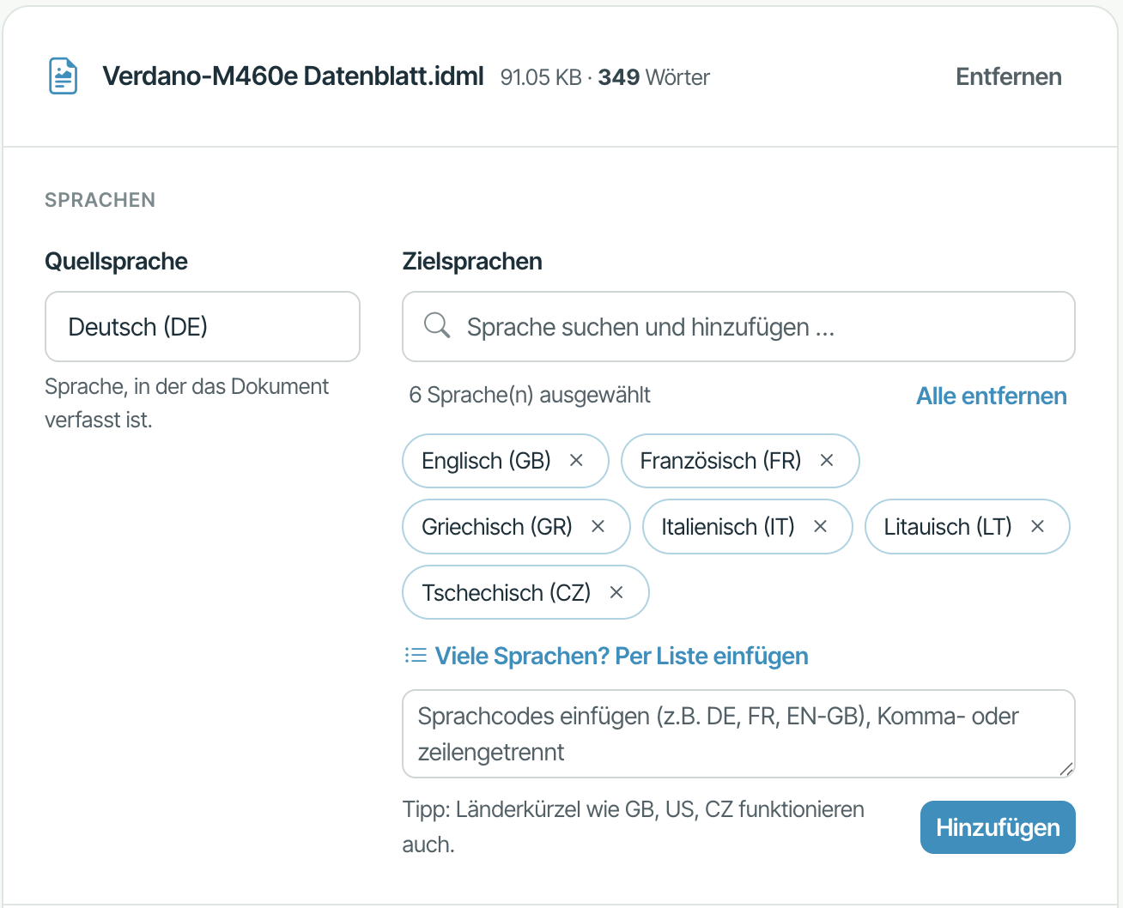Remove the Litauisch (LT) language chip
1123x908 pixels.
[1037, 527]
